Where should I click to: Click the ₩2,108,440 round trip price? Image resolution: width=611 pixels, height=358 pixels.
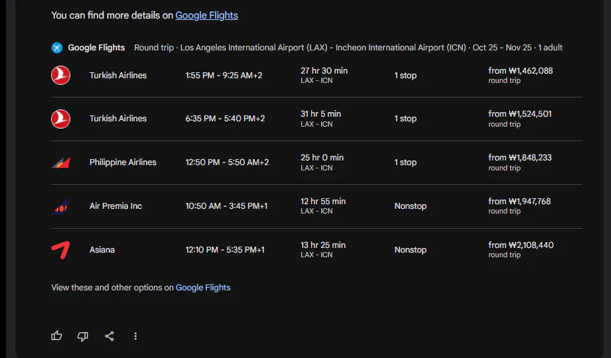(x=521, y=245)
